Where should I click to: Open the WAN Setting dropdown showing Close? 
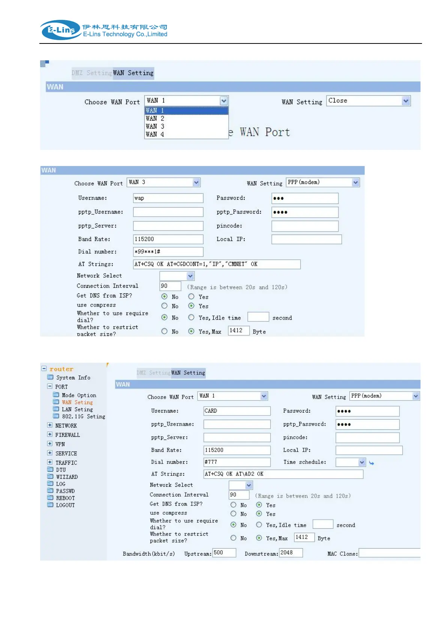pos(368,101)
